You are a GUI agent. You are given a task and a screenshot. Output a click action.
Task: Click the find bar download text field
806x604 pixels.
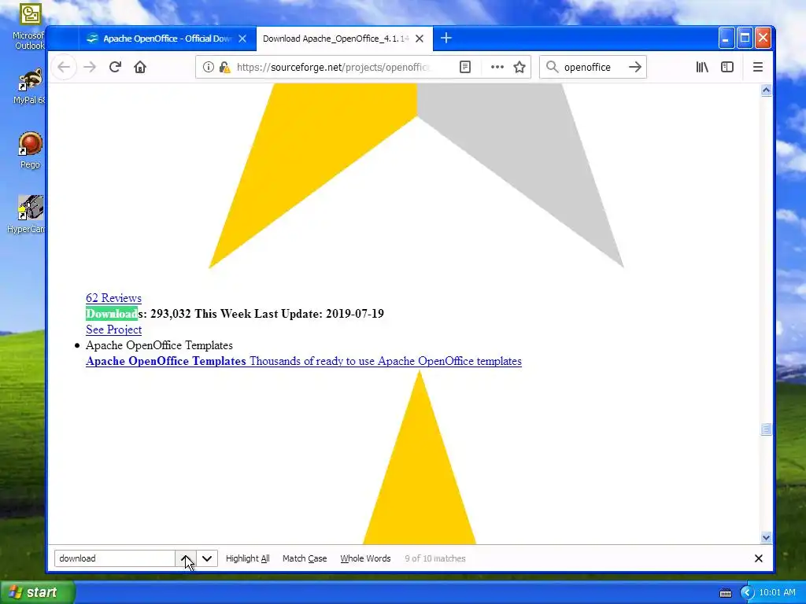(x=115, y=558)
